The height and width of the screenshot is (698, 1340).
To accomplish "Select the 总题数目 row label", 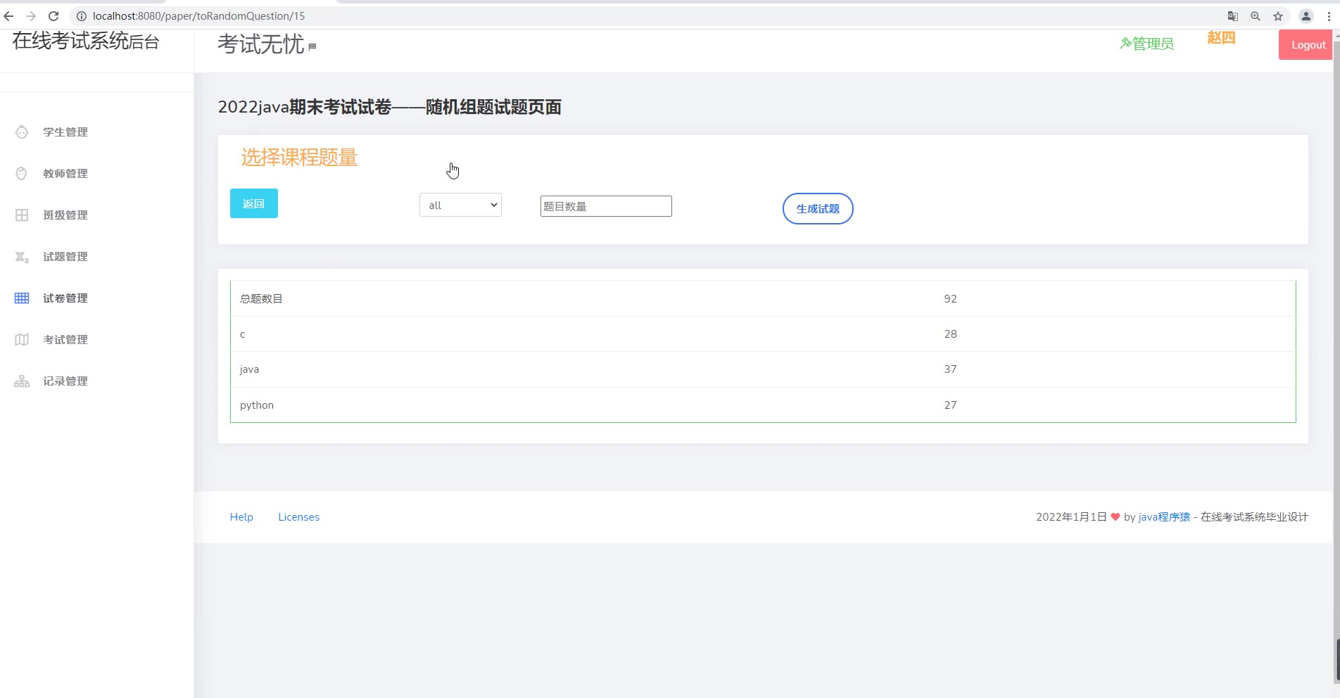I will (261, 298).
